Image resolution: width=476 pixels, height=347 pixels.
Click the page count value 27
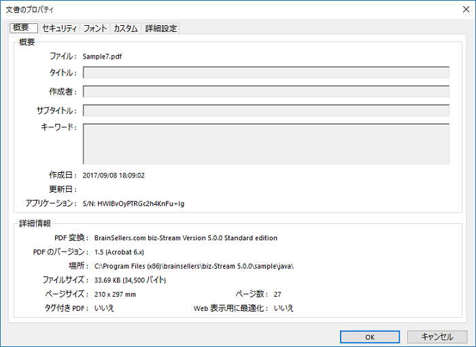click(x=277, y=294)
